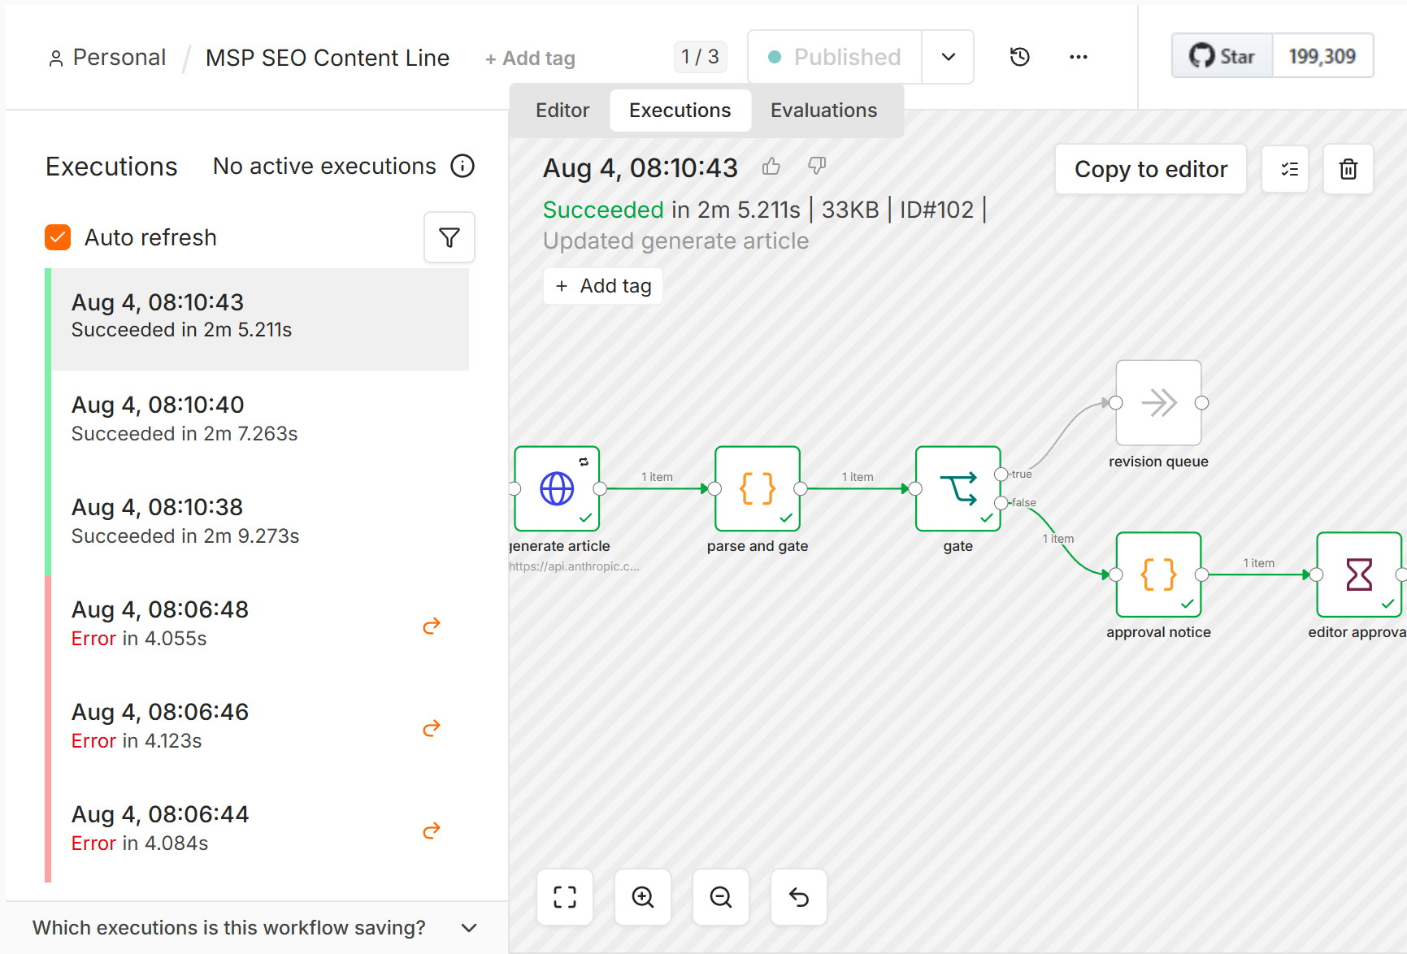Switch to the Evaluations tab
Viewport: 1407px width, 954px height.
pyautogui.click(x=824, y=111)
